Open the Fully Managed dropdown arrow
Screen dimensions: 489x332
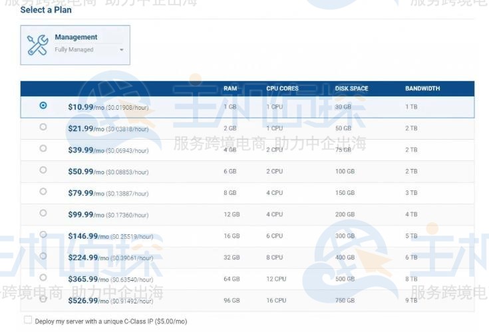tap(122, 50)
